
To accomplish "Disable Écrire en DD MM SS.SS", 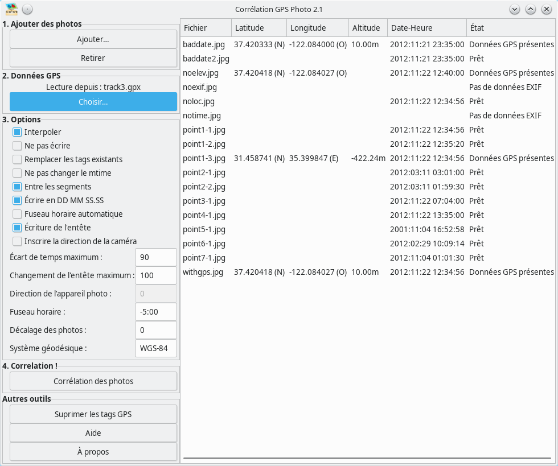I will pos(17,200).
